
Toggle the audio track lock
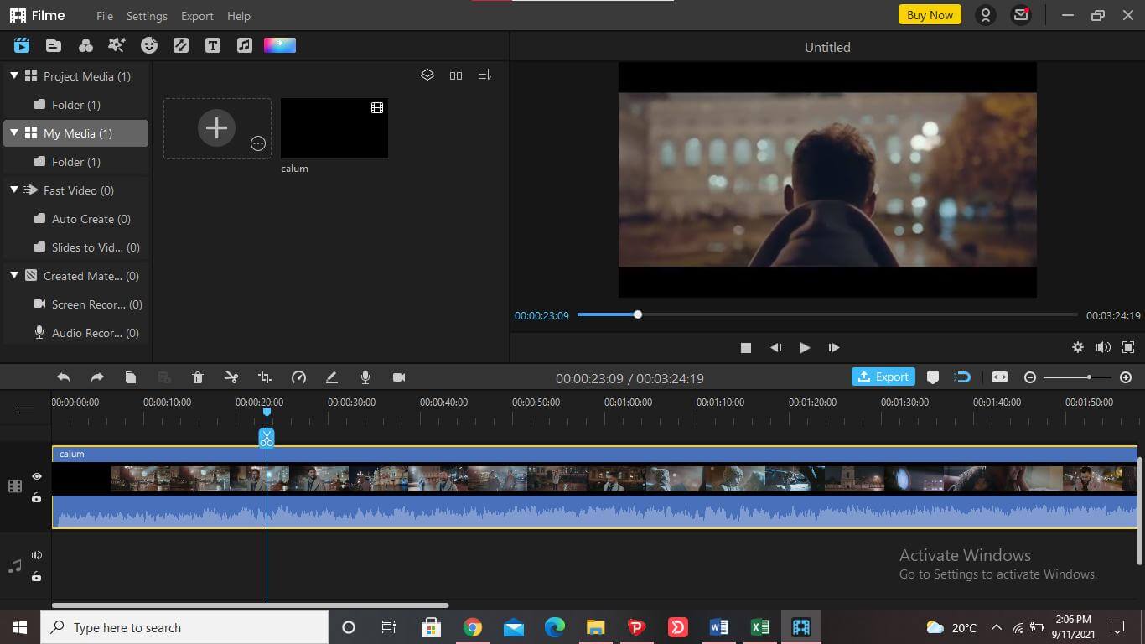coord(37,576)
